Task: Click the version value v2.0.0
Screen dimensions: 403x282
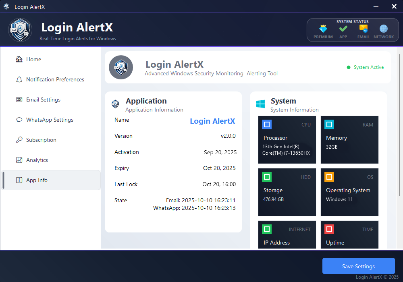Action: point(228,136)
